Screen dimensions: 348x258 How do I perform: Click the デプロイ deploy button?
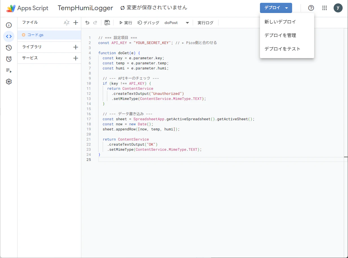(276, 8)
